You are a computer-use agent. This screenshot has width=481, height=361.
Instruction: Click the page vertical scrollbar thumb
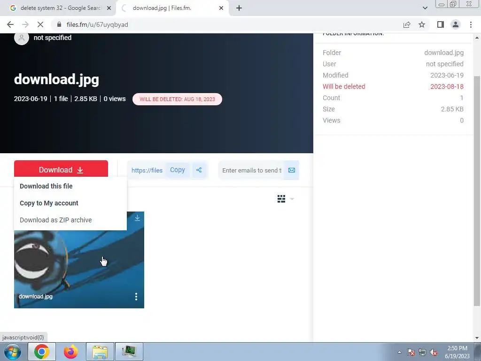point(477,190)
